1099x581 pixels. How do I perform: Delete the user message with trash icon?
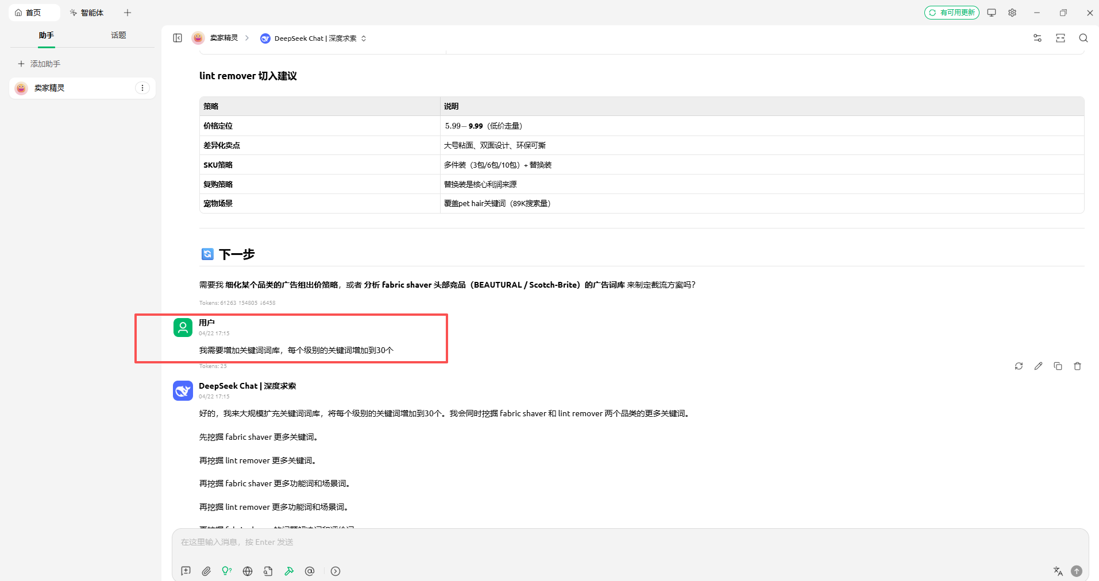coord(1077,366)
